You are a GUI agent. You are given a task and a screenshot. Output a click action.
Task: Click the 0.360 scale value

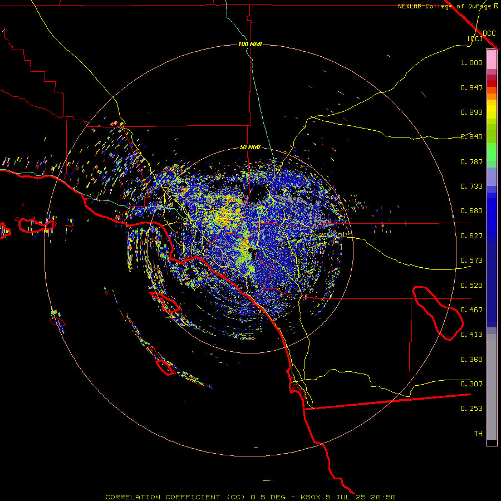pos(471,360)
